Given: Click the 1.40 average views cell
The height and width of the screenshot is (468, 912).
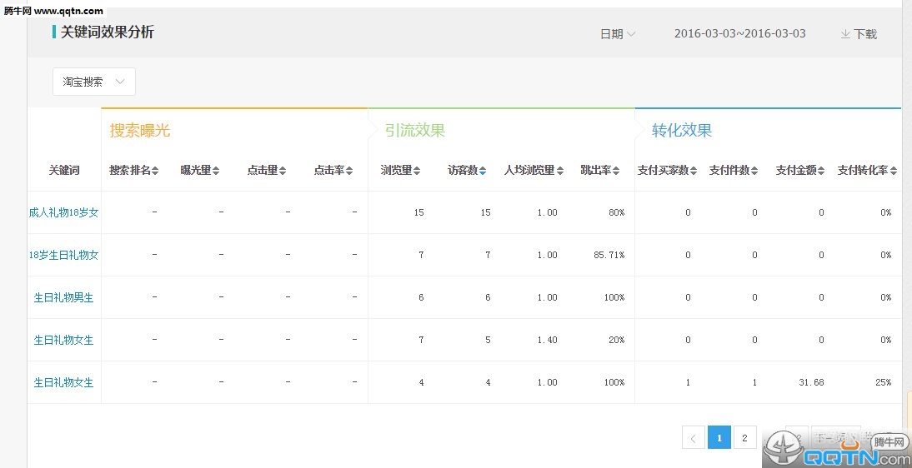Looking at the screenshot, I should 547,340.
